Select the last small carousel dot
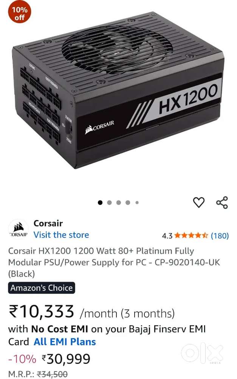The width and height of the screenshot is (237, 379). click(137, 203)
